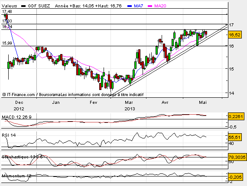Click the Mai month axis label

(x=203, y=103)
